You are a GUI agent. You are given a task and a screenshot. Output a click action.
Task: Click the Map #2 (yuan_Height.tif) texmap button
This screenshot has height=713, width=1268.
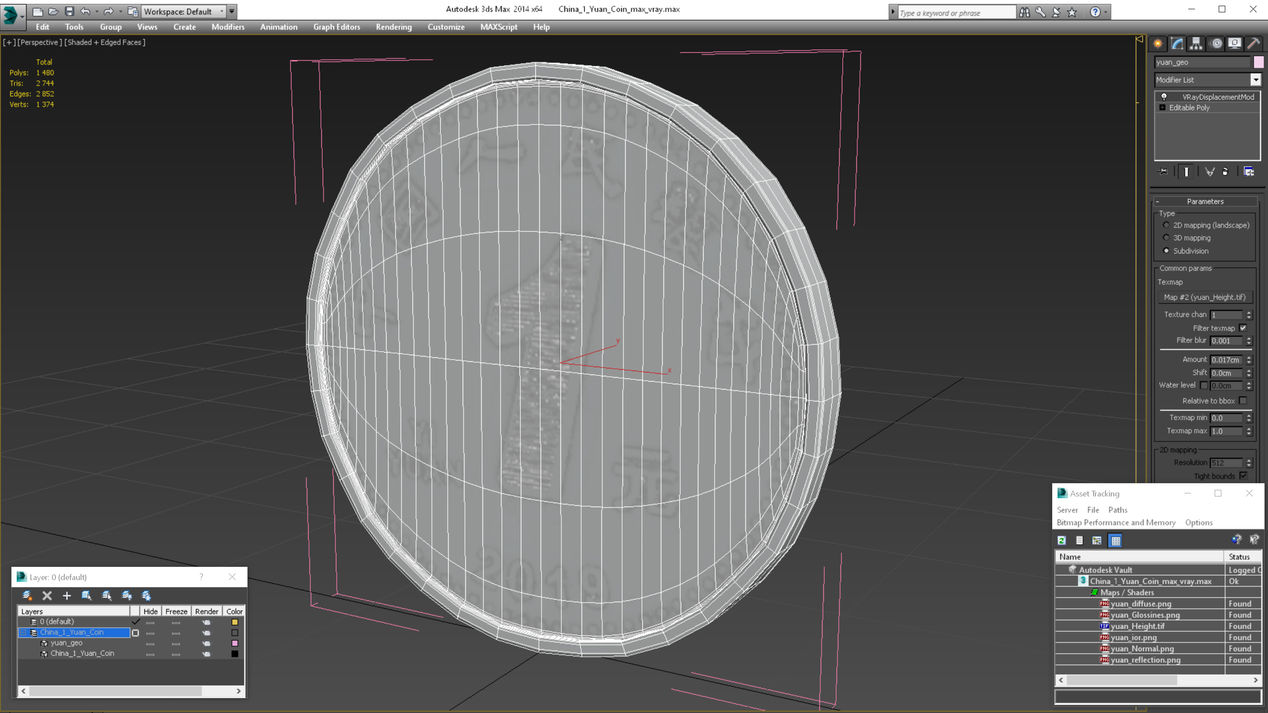pos(1205,297)
